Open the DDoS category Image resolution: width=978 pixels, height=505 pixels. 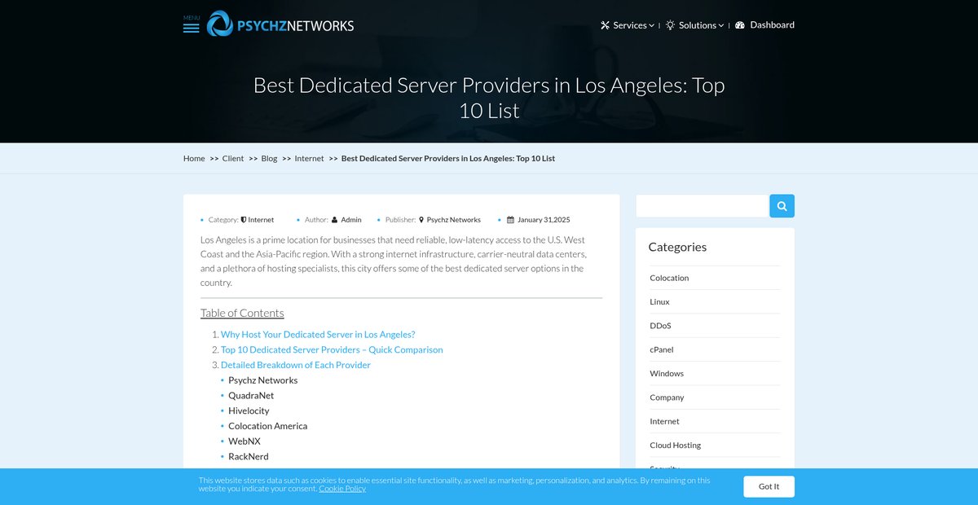[x=660, y=325]
